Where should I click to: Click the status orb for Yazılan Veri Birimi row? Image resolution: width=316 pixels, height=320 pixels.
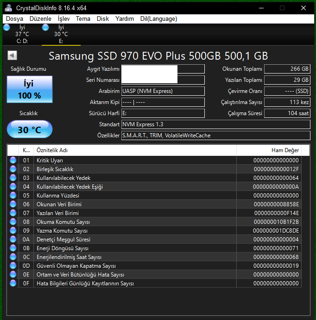[x=13, y=213]
